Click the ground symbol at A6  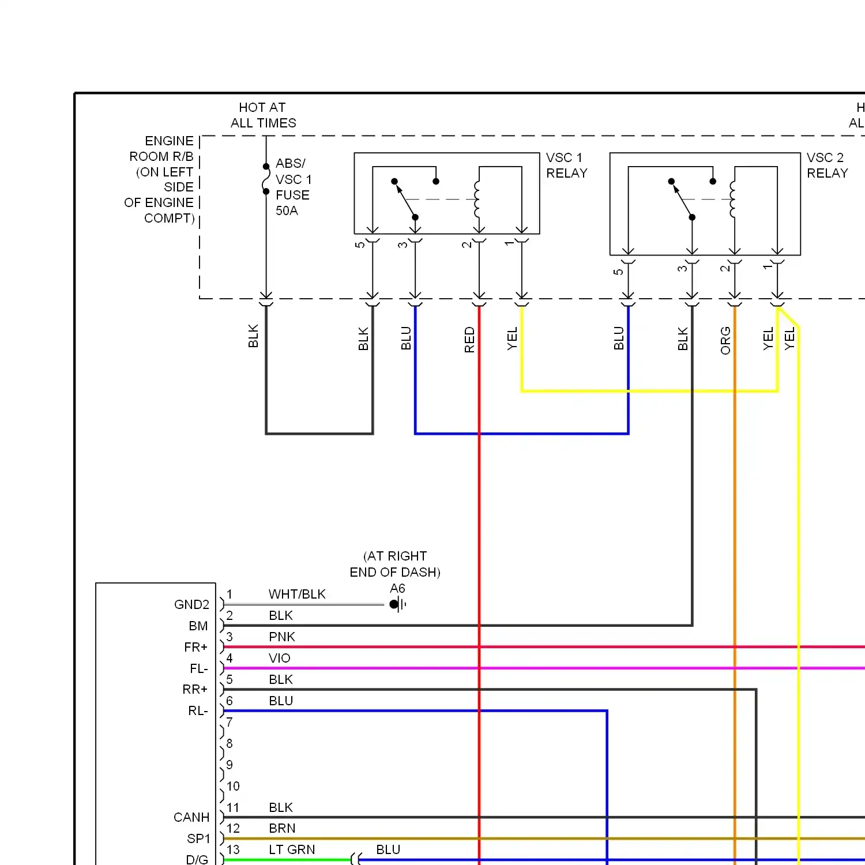tap(398, 604)
